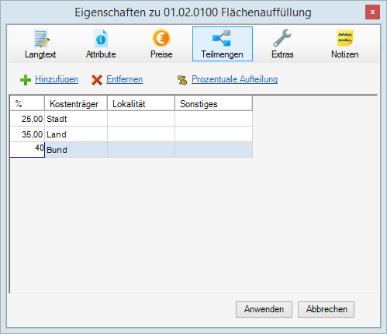
Task: Sort by the % column header
Action: 27,103
